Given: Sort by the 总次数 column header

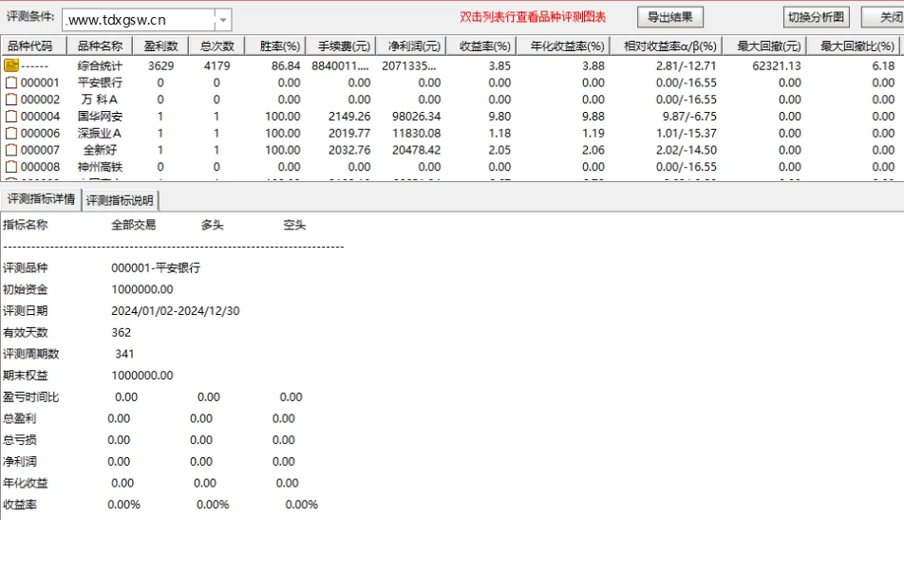Looking at the screenshot, I should coord(217,46).
